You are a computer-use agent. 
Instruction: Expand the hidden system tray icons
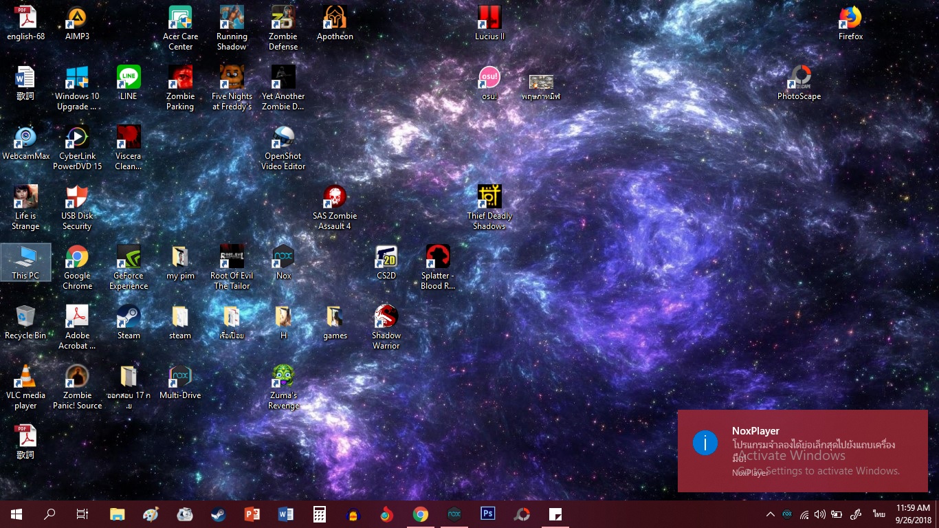click(771, 514)
